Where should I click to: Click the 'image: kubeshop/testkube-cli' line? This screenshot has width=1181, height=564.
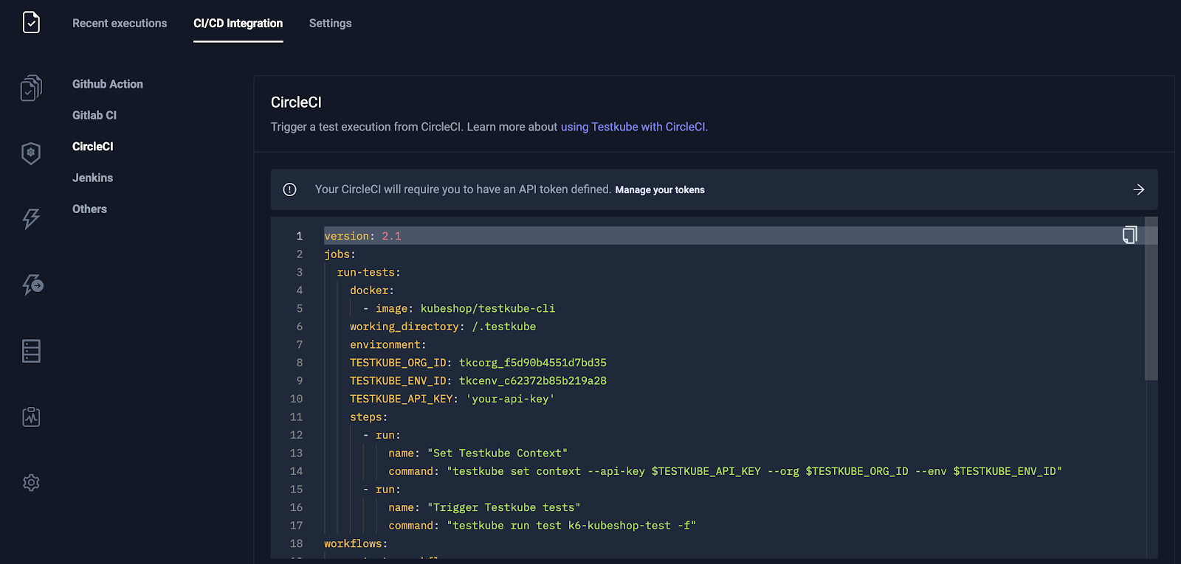coord(459,308)
